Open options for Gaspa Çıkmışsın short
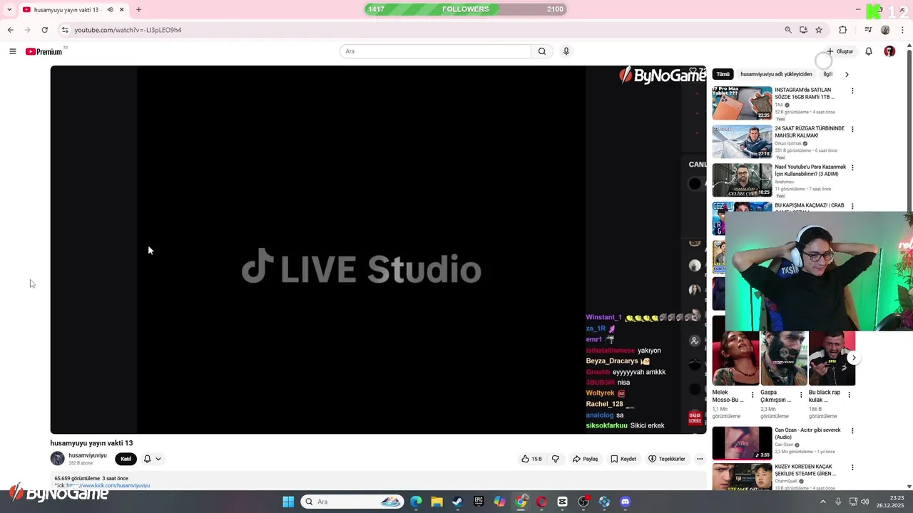 pyautogui.click(x=800, y=395)
